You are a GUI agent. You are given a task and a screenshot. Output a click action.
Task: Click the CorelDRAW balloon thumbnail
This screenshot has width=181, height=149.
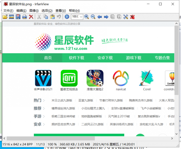pos(170,78)
